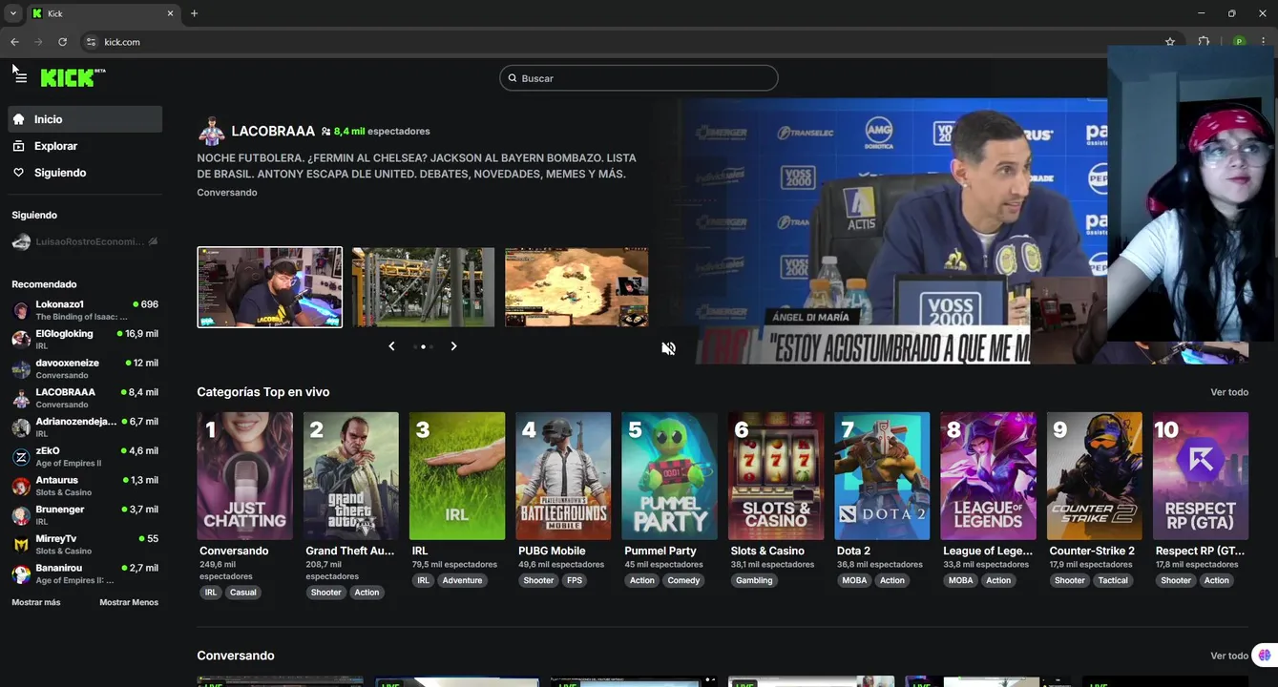
Task: Open the hamburger menu beside the Kick logo
Action: coord(20,78)
